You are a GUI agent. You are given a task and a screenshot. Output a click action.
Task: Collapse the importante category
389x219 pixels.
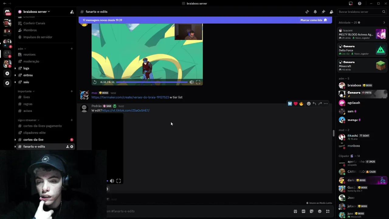tap(26, 91)
